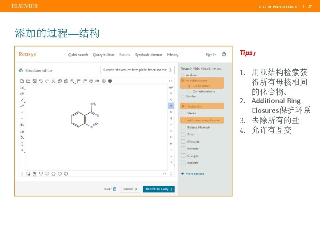Enable the Mixtures checkbox
320x240 pixels.
183,141
